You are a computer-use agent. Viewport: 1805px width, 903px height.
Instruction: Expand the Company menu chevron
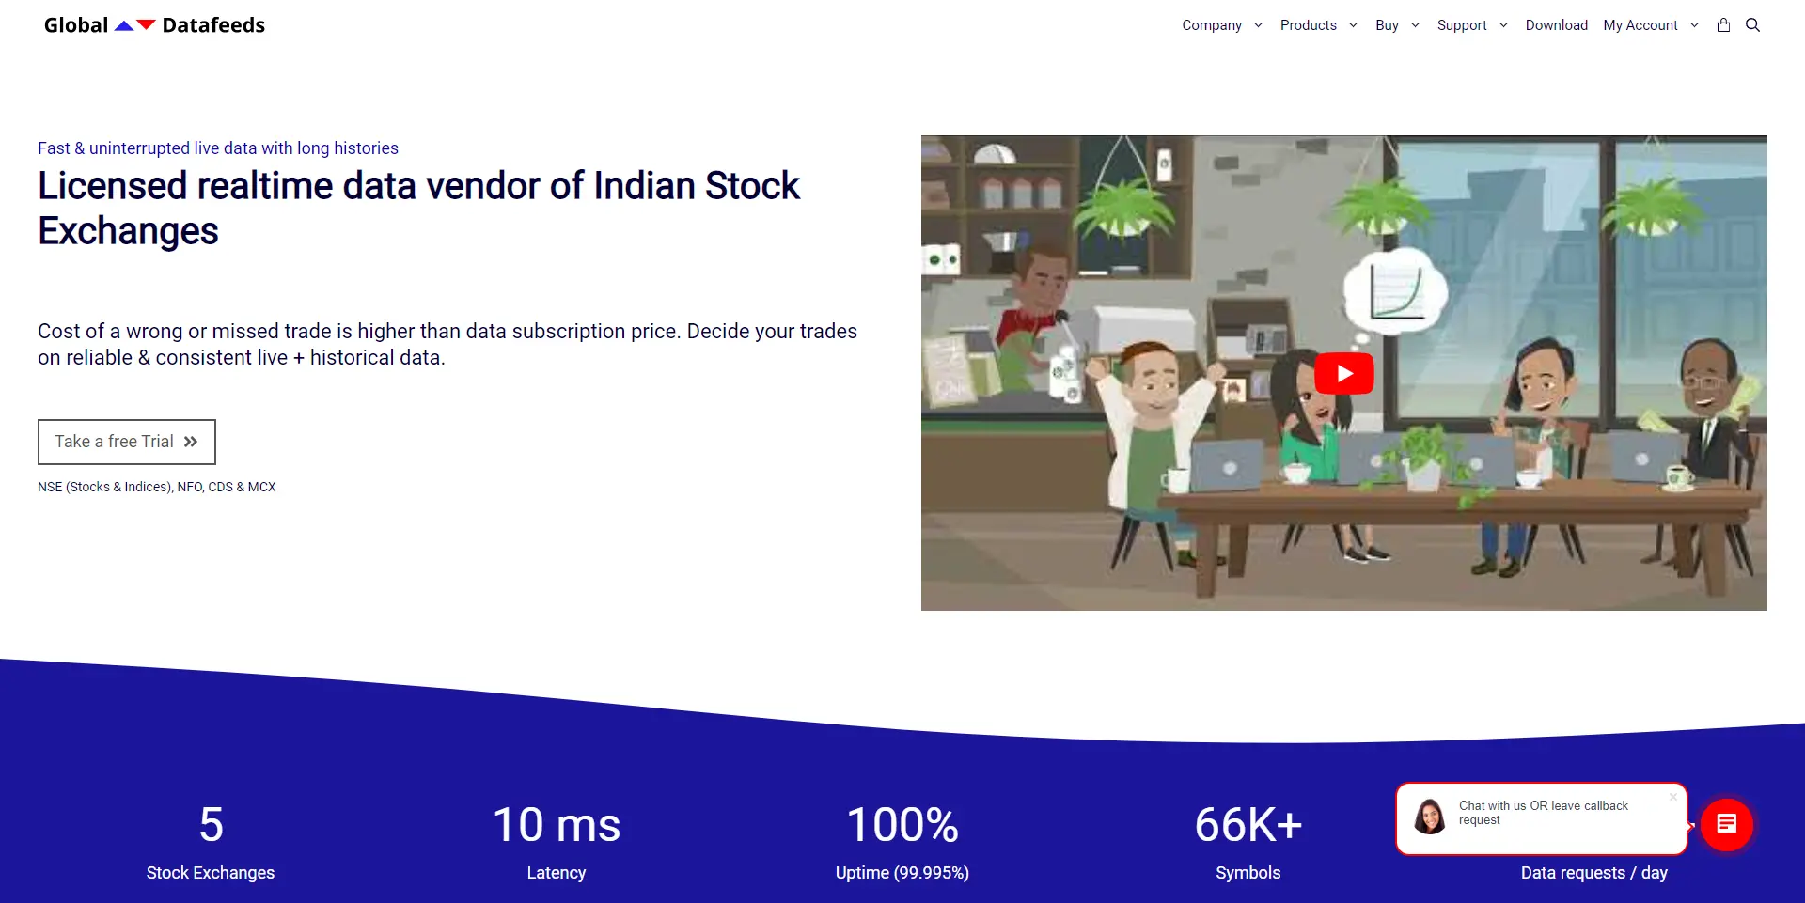[x=1258, y=25]
